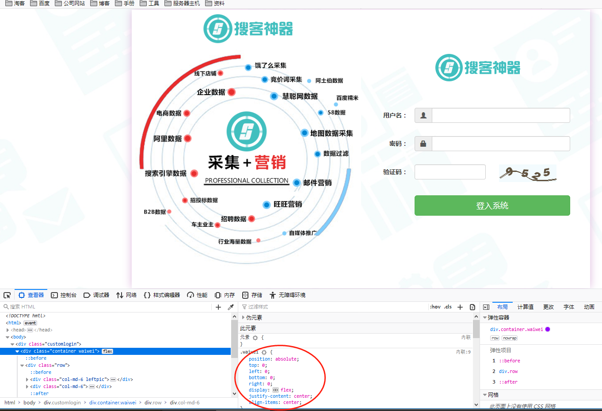This screenshot has height=411, width=602.
Task: Toggle print media simulation page icon
Action: pyautogui.click(x=472, y=307)
